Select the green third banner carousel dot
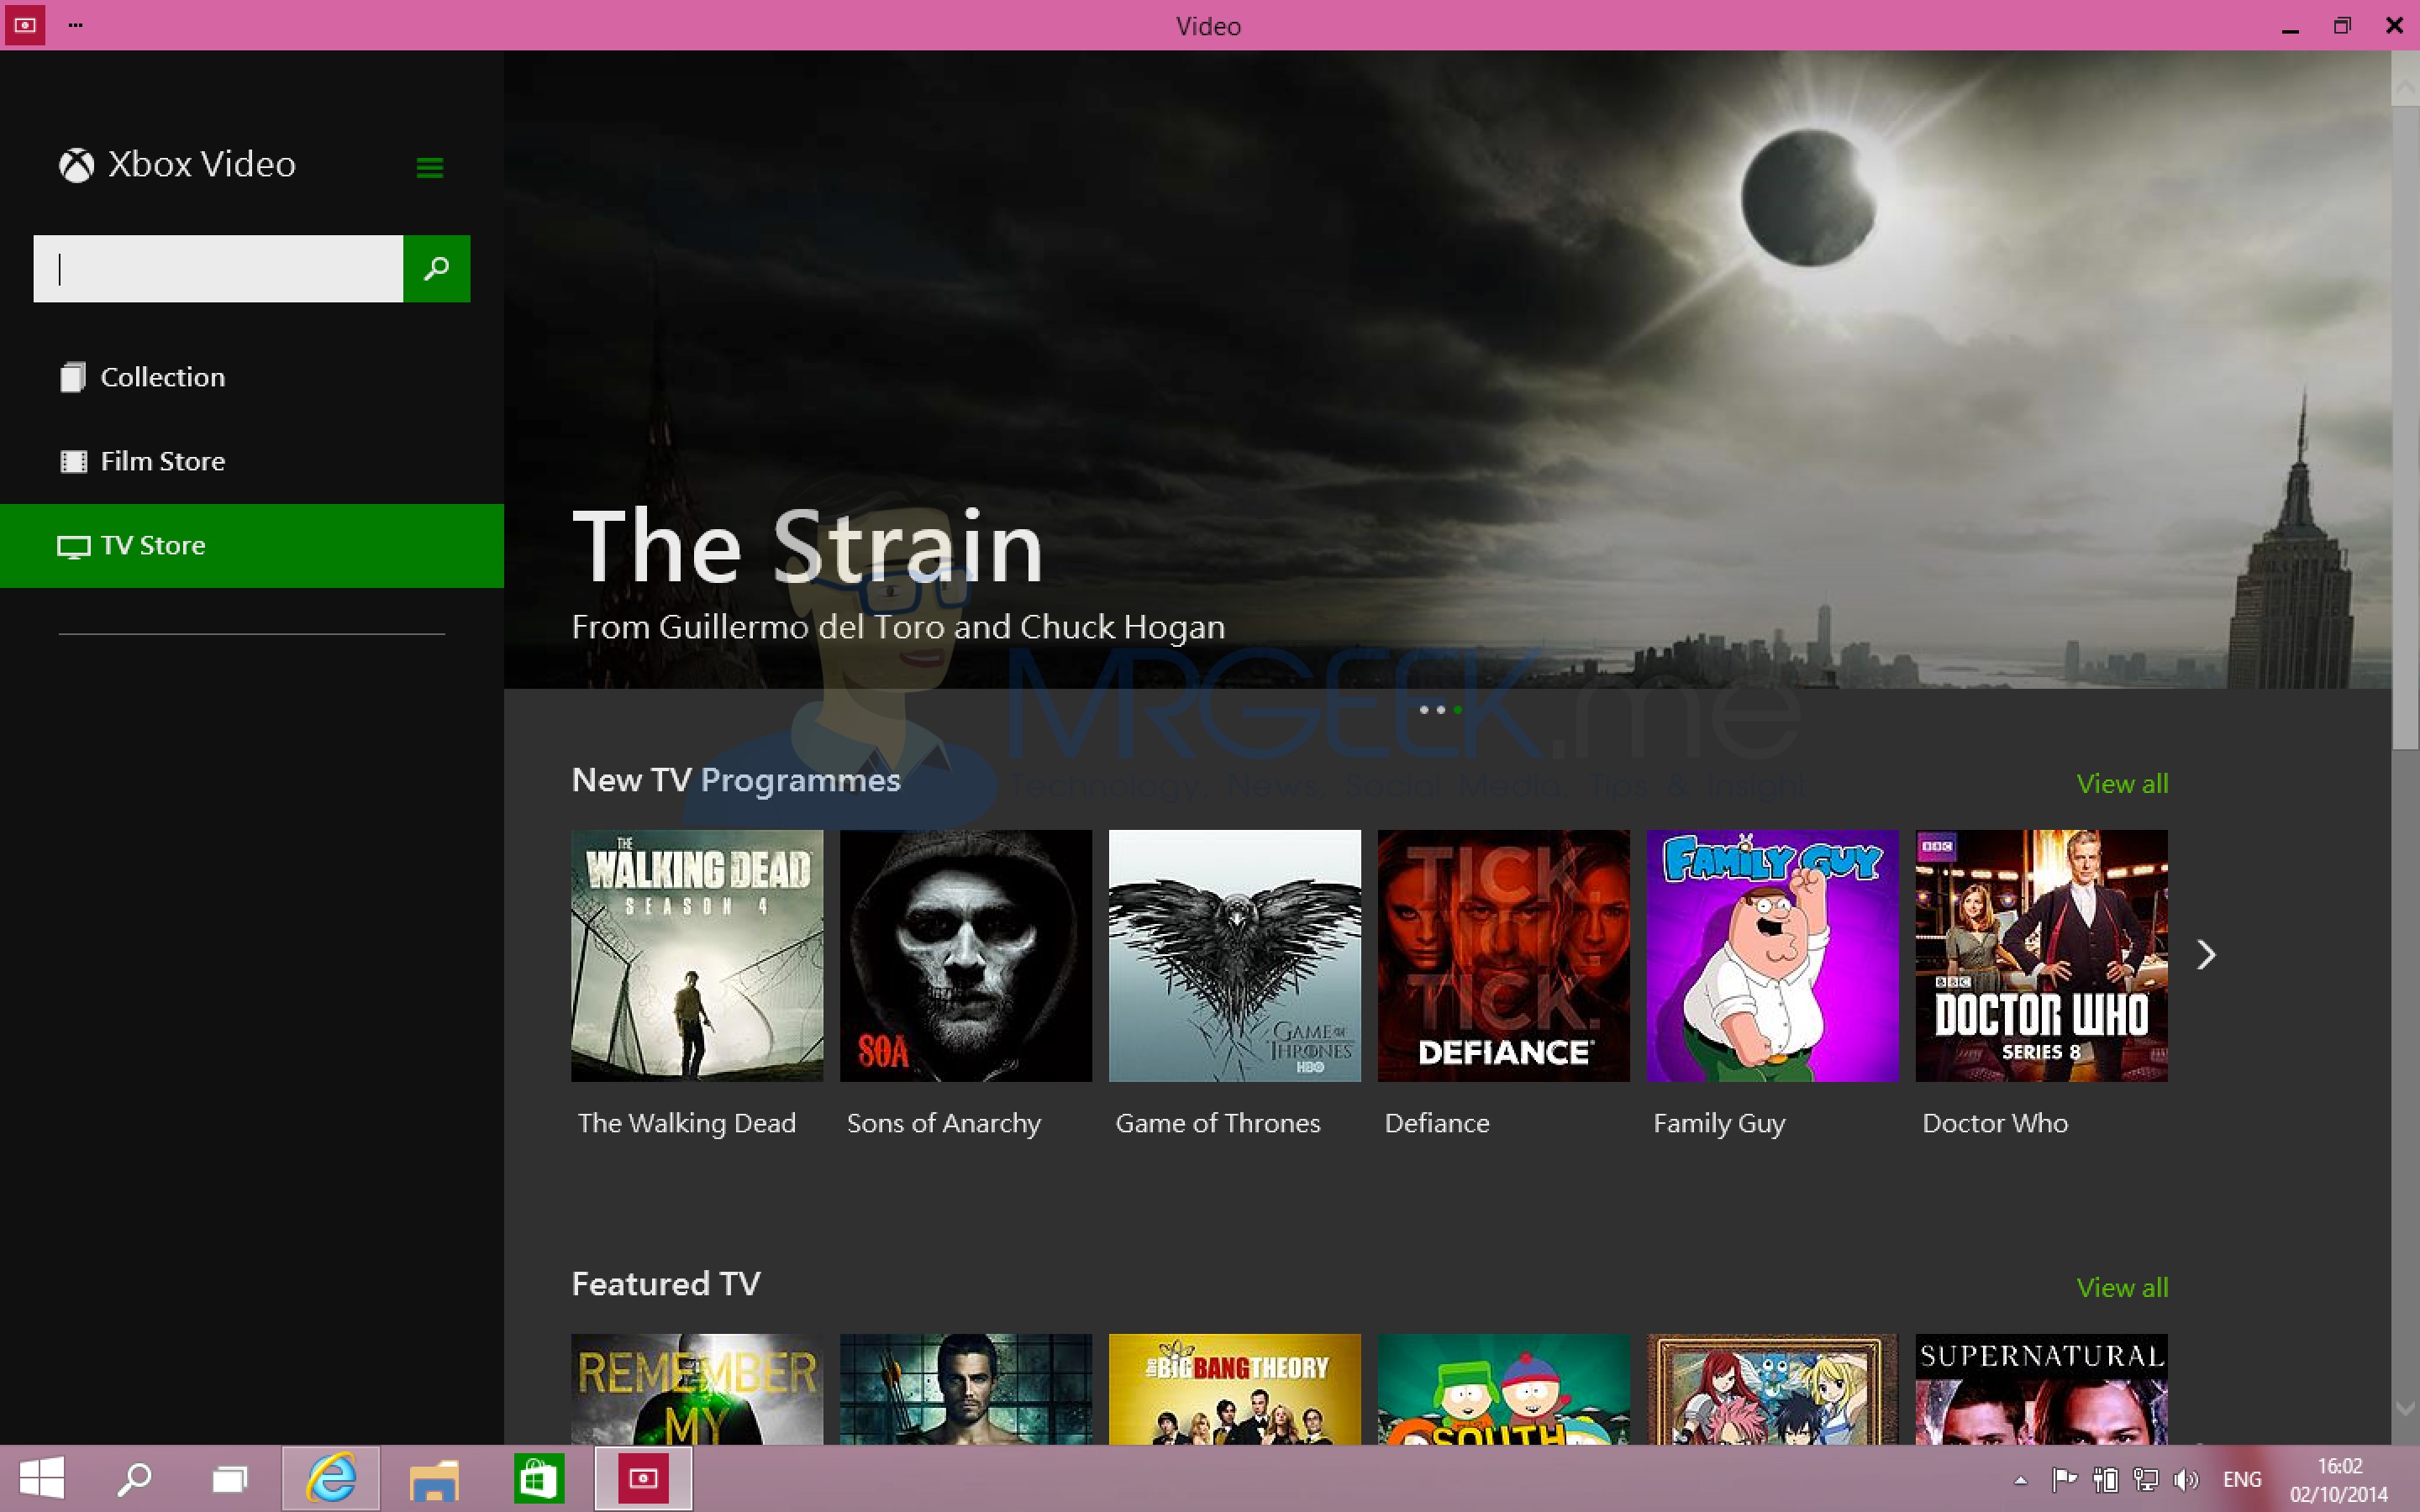2420x1512 pixels. pyautogui.click(x=1458, y=710)
